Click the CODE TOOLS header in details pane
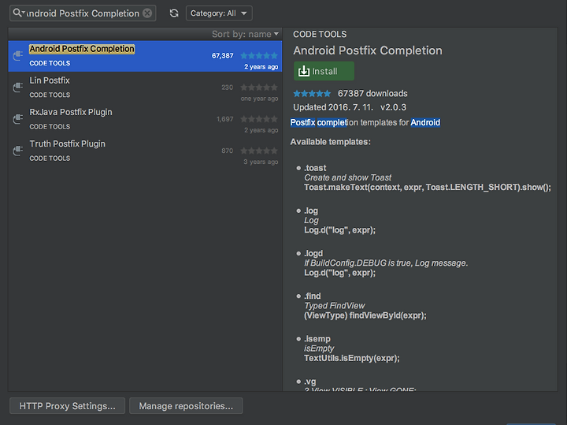Image resolution: width=567 pixels, height=425 pixels. (320, 34)
